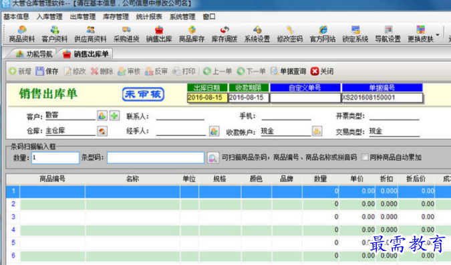Click 更换皮肤 toolbar icon
The image size is (451, 265).
pos(420,34)
